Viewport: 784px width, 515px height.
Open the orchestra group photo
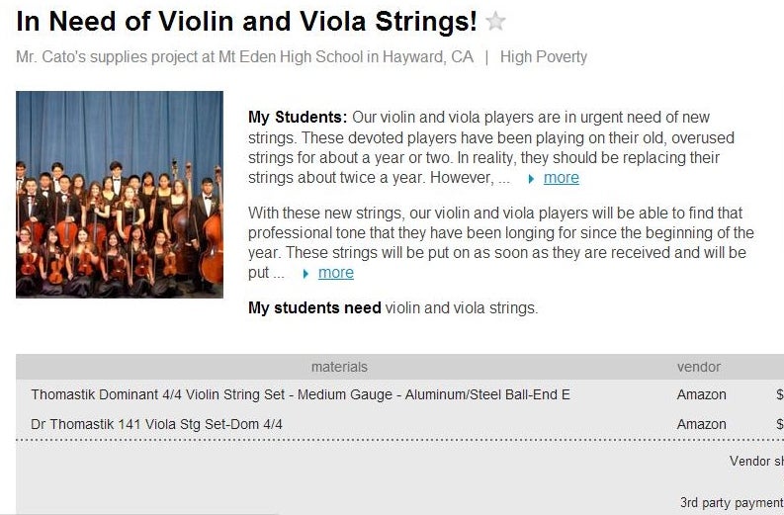tap(120, 195)
